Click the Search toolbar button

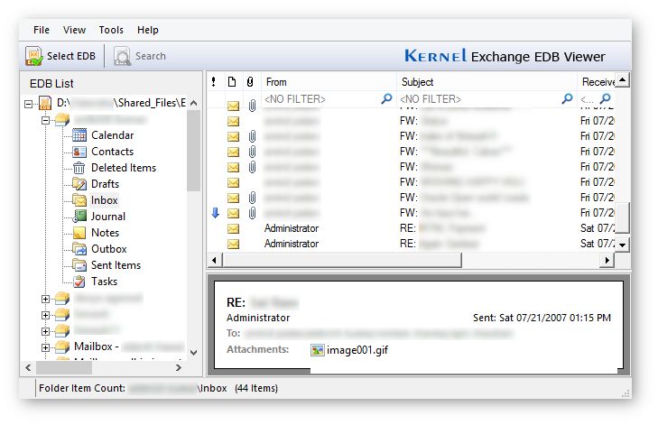[x=140, y=56]
